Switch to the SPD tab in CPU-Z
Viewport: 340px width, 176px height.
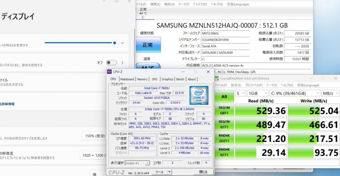click(155, 79)
